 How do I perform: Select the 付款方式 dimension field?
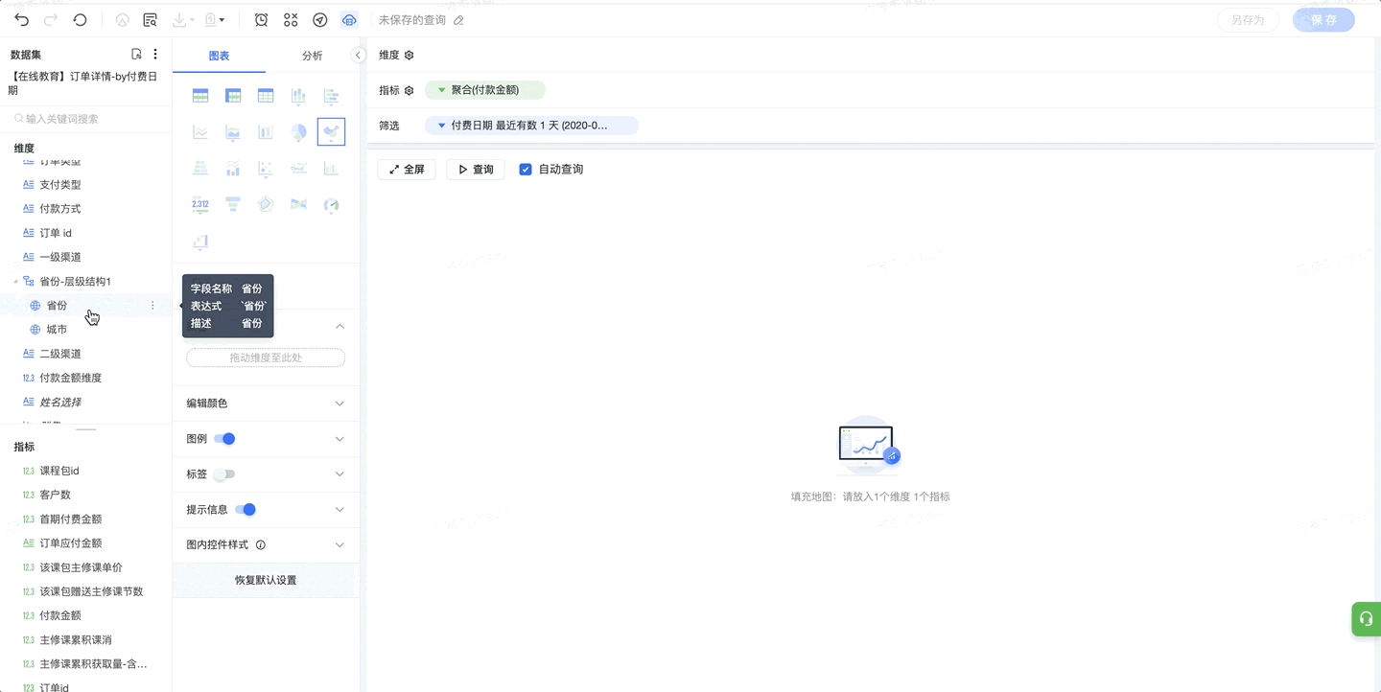click(x=59, y=209)
